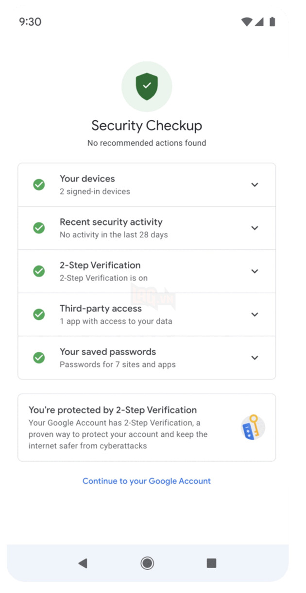This screenshot has width=306, height=593.
Task: Expand Recent security activity details
Action: coord(255,228)
